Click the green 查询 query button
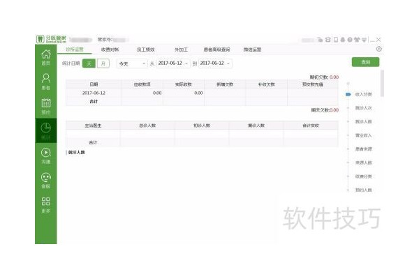The height and width of the screenshot is (279, 419). pos(365,62)
